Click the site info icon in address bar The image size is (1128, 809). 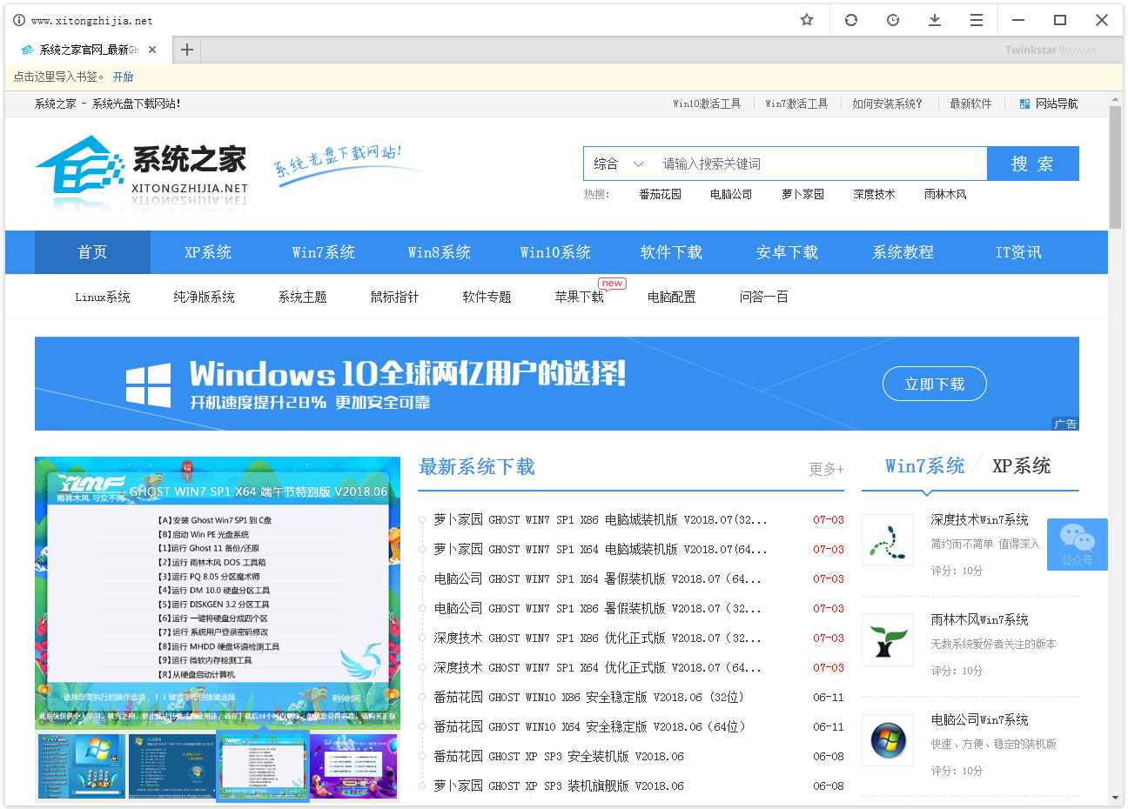(19, 20)
